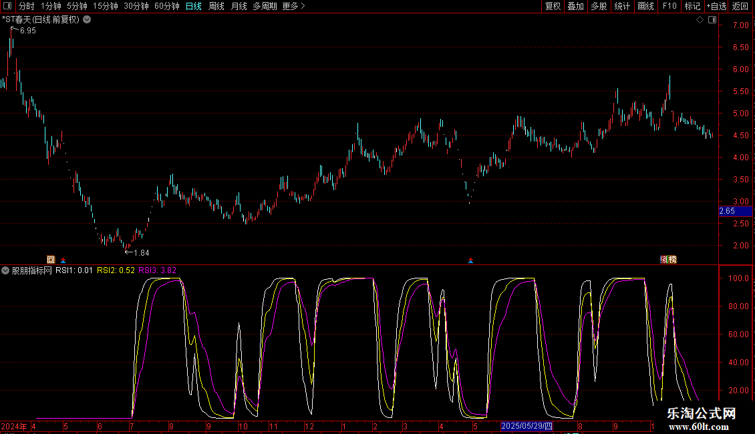Add stock via +自选 button

tap(716, 7)
